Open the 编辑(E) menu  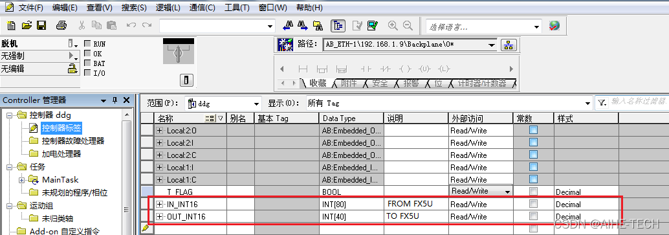tap(65, 7)
